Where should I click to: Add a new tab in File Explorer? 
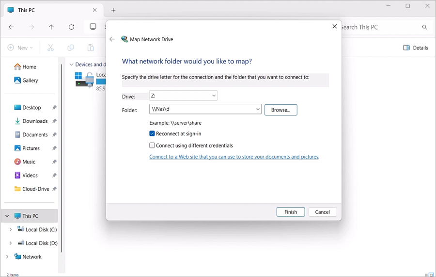113,10
